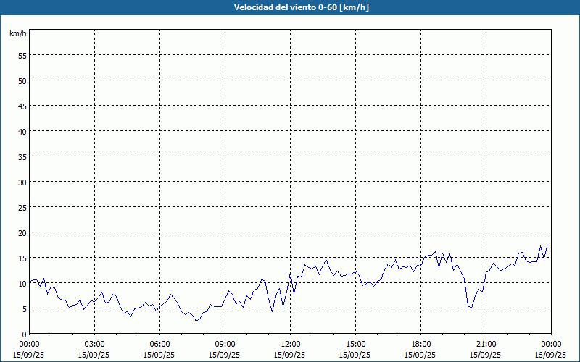This screenshot has width=580, height=362.
Task: Click the 09:00 time label on the x-axis
Action: click(x=225, y=344)
